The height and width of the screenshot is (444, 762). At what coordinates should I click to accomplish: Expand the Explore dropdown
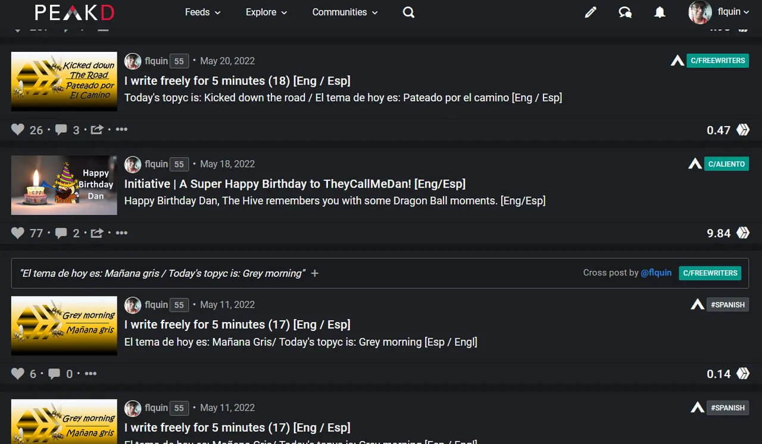click(267, 12)
